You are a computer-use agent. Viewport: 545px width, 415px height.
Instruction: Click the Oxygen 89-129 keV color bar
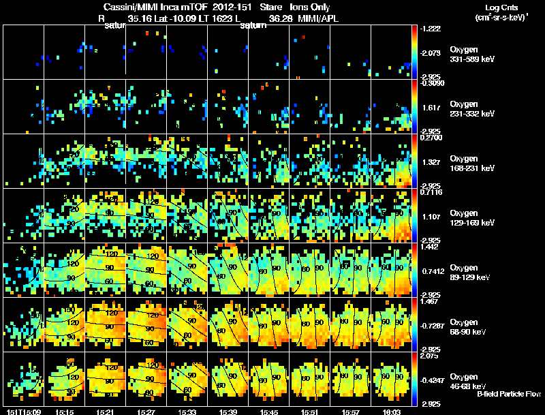tap(414, 270)
